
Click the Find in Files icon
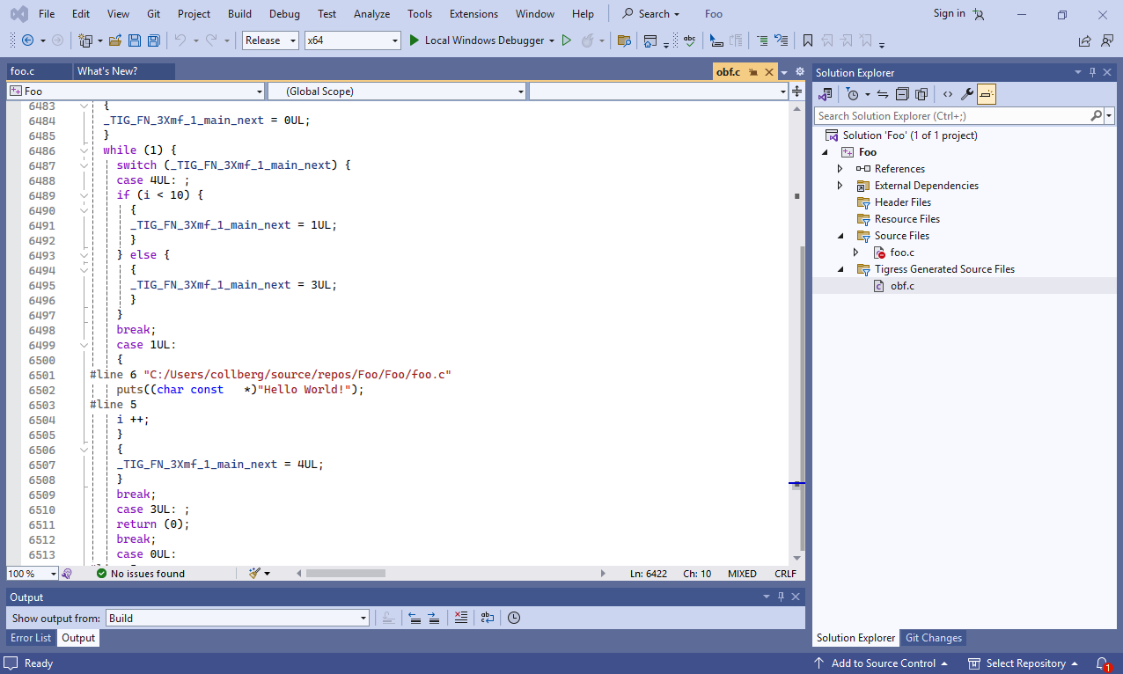pyautogui.click(x=624, y=40)
